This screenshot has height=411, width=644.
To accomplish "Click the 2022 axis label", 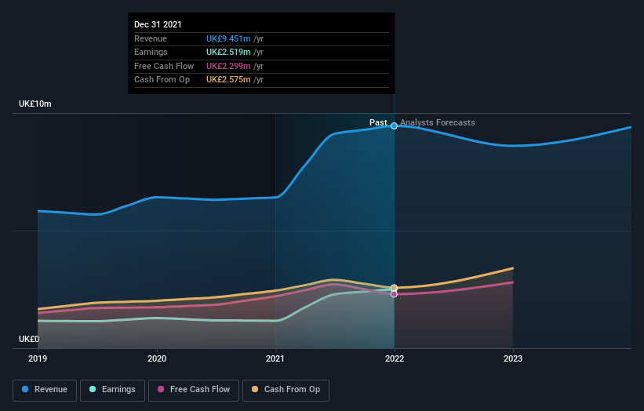I will tap(395, 358).
